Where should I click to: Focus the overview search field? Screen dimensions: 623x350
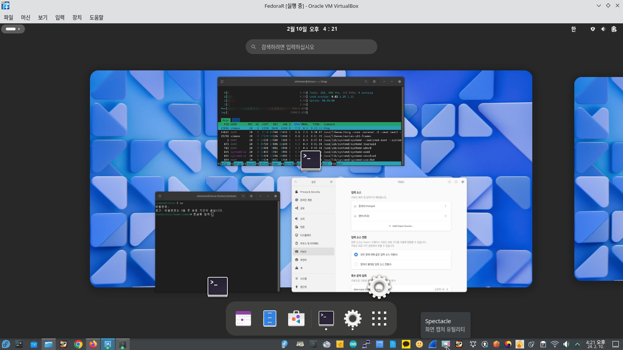(x=311, y=47)
